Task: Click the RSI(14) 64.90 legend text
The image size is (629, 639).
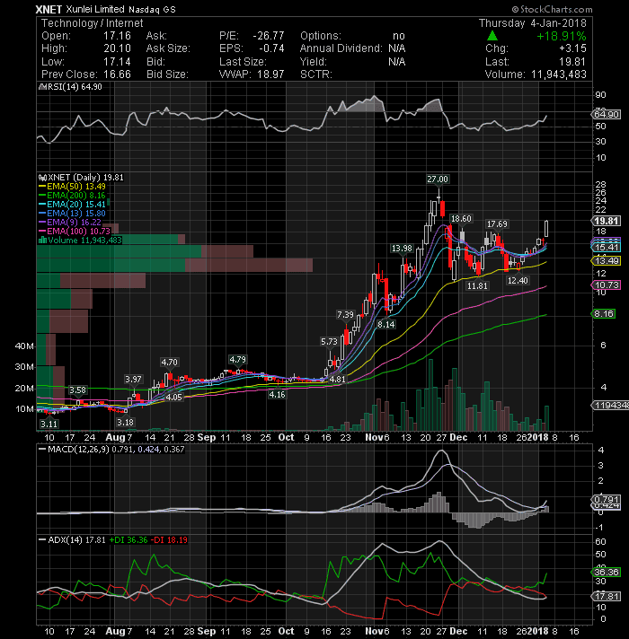Action: click(75, 87)
